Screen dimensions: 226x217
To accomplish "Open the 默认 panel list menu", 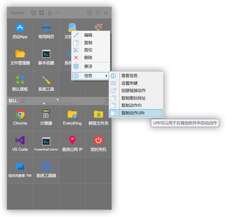I will 23,101.
